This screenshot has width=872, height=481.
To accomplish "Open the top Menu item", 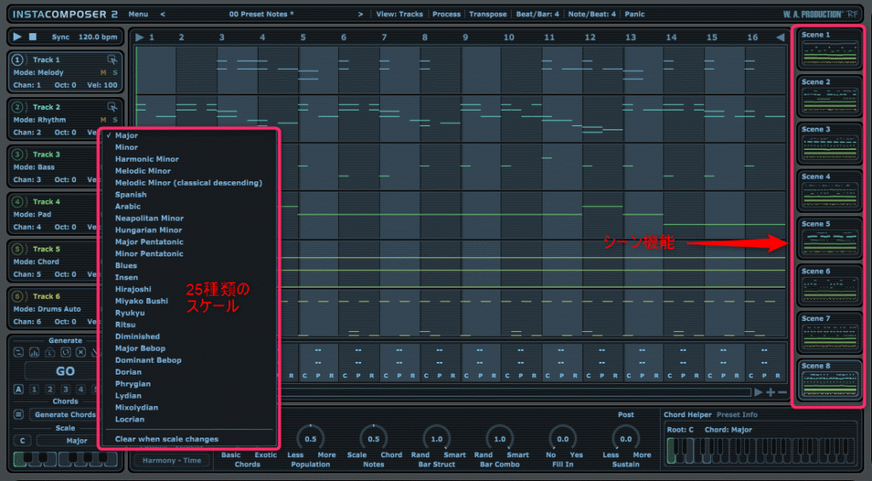I will (138, 14).
